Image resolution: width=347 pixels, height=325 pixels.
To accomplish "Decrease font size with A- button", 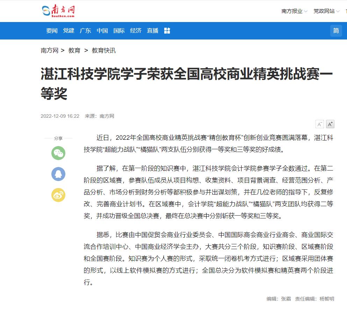I will pos(319,124).
